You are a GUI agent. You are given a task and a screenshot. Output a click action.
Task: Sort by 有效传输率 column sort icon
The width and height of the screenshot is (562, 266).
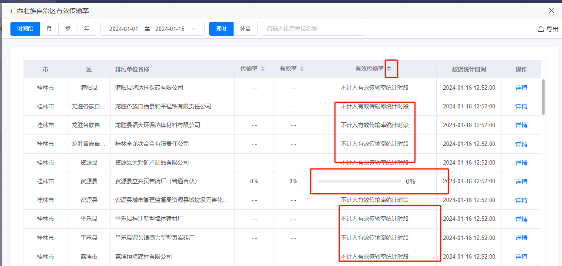[x=389, y=69]
